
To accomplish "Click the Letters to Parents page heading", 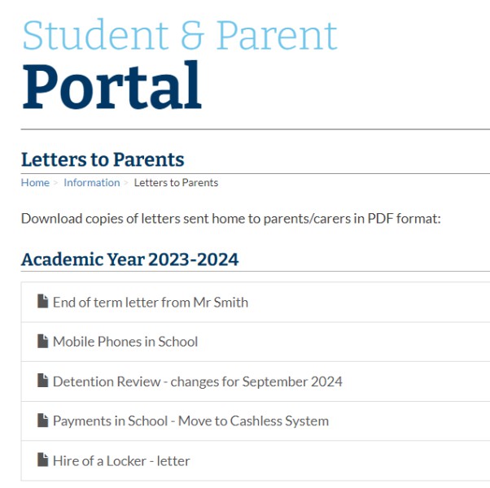I will pyautogui.click(x=103, y=159).
